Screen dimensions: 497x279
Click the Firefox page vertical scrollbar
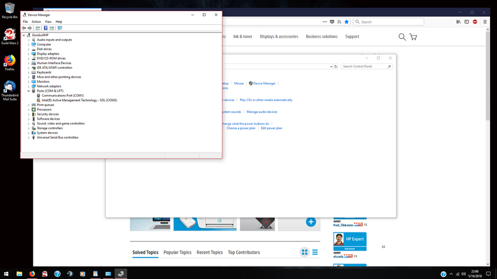488,76
